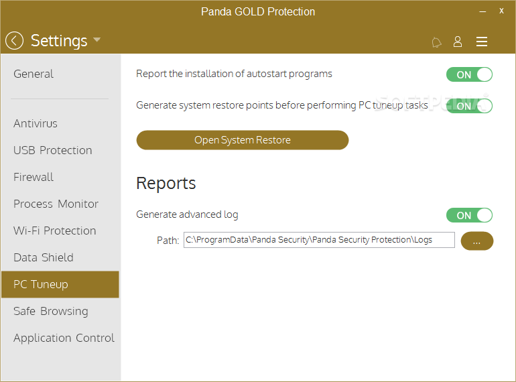Go back using the circled arrow icon
This screenshot has width=516, height=382.
[x=14, y=41]
